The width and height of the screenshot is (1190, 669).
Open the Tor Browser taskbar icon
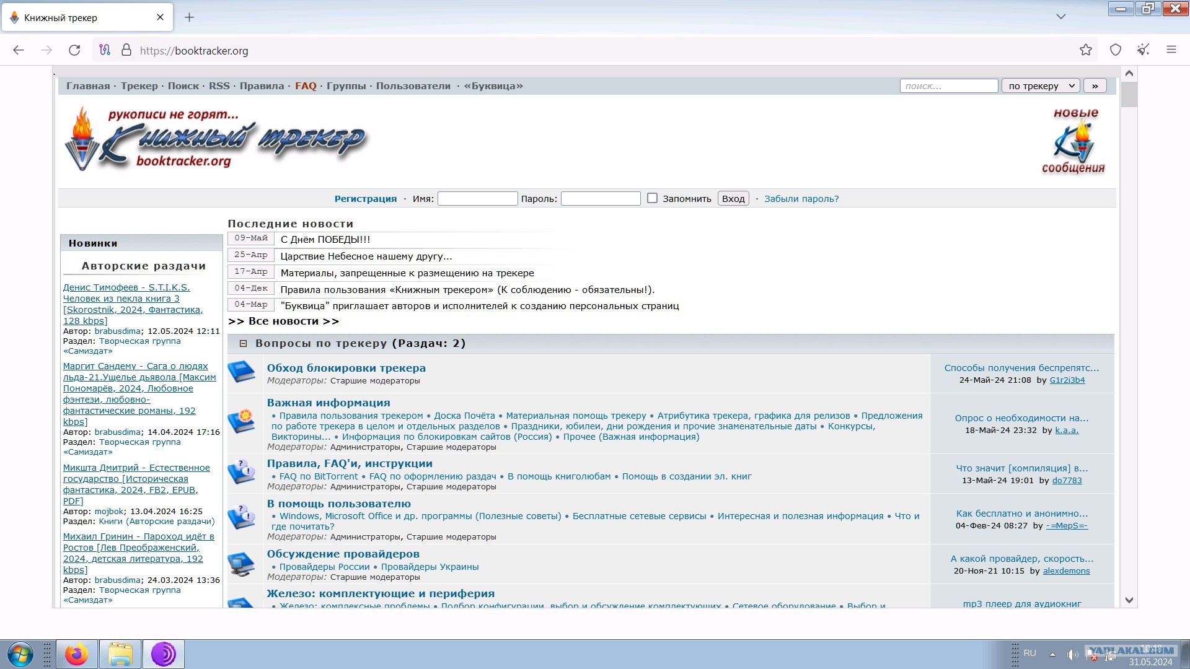point(164,654)
